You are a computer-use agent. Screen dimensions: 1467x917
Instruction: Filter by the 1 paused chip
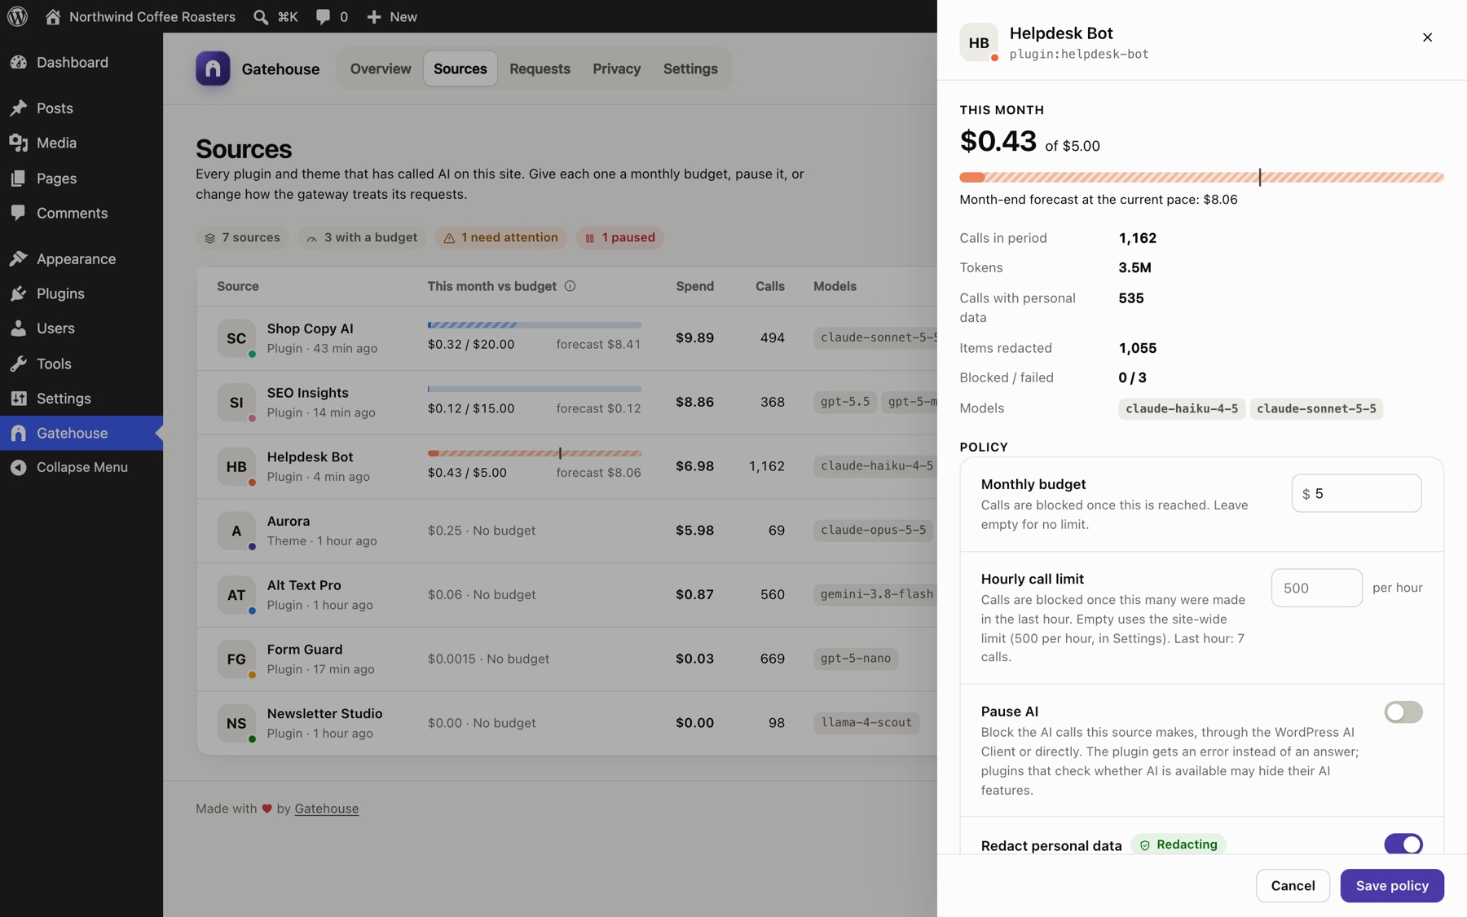tap(620, 238)
